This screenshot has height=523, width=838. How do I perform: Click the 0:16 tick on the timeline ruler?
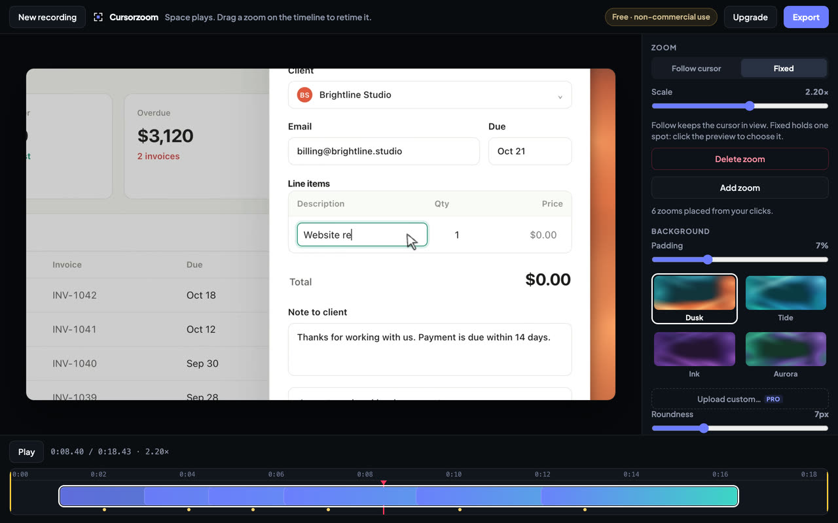(x=720, y=474)
